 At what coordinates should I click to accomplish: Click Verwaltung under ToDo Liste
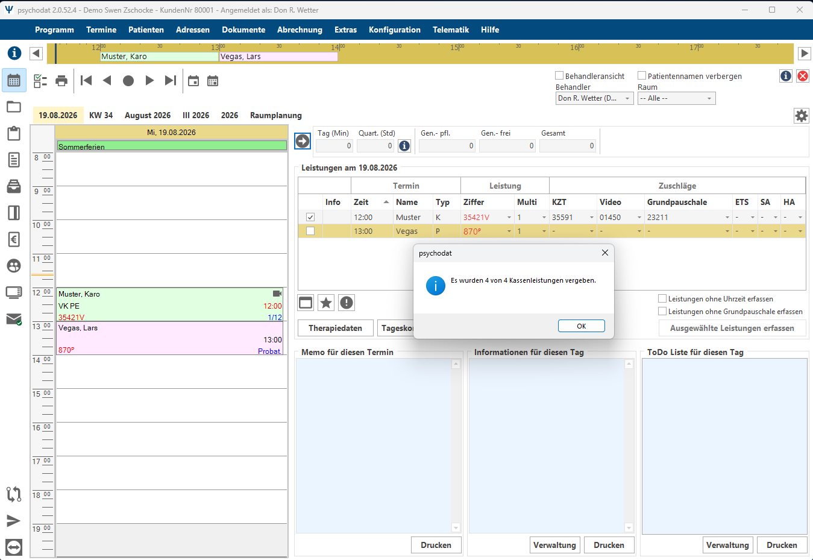[x=728, y=545]
